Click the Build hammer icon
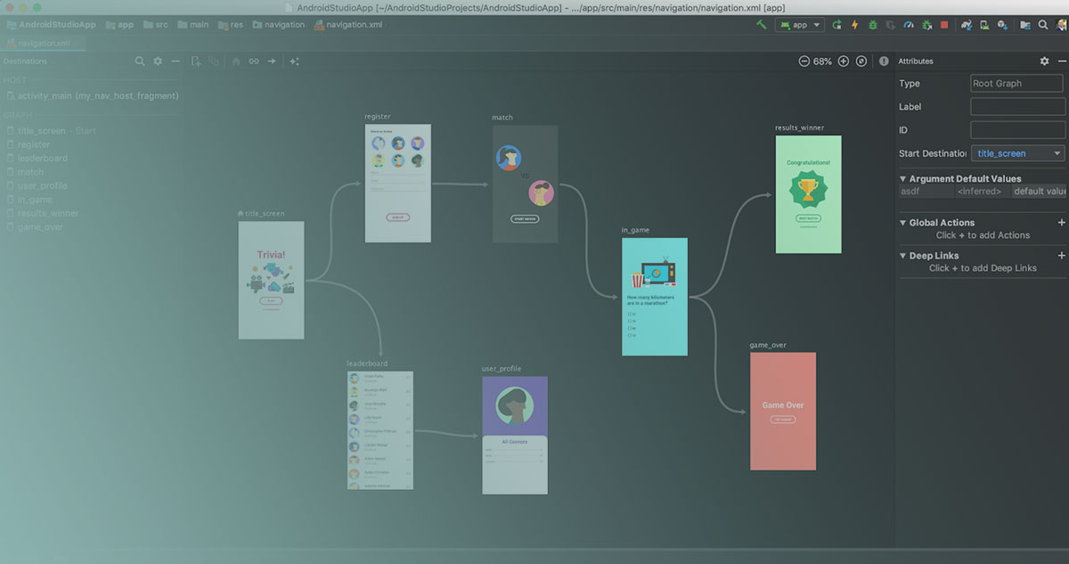The width and height of the screenshot is (1069, 564). click(x=762, y=24)
